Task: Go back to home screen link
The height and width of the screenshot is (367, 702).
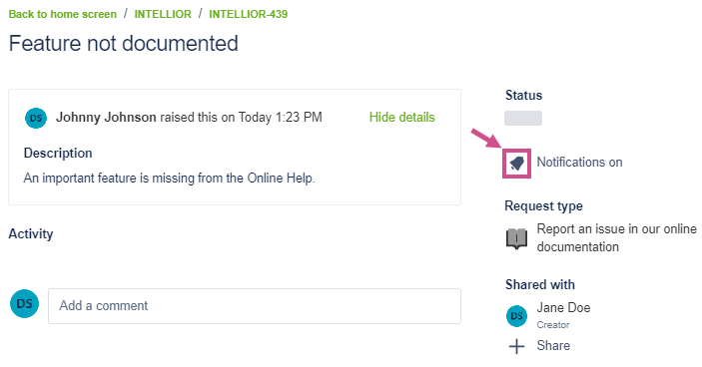Action: pos(63,14)
